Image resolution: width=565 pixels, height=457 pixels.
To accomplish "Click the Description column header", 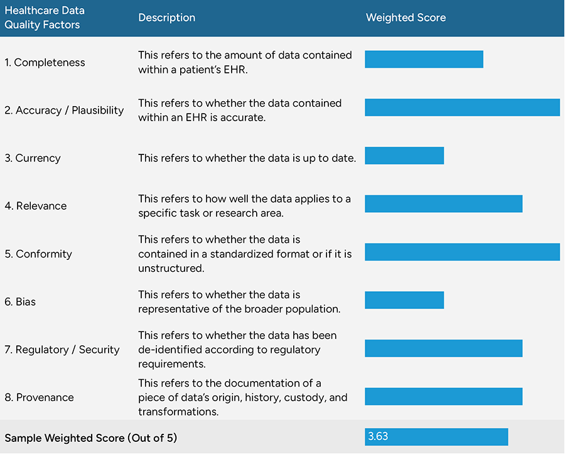I will click(166, 18).
